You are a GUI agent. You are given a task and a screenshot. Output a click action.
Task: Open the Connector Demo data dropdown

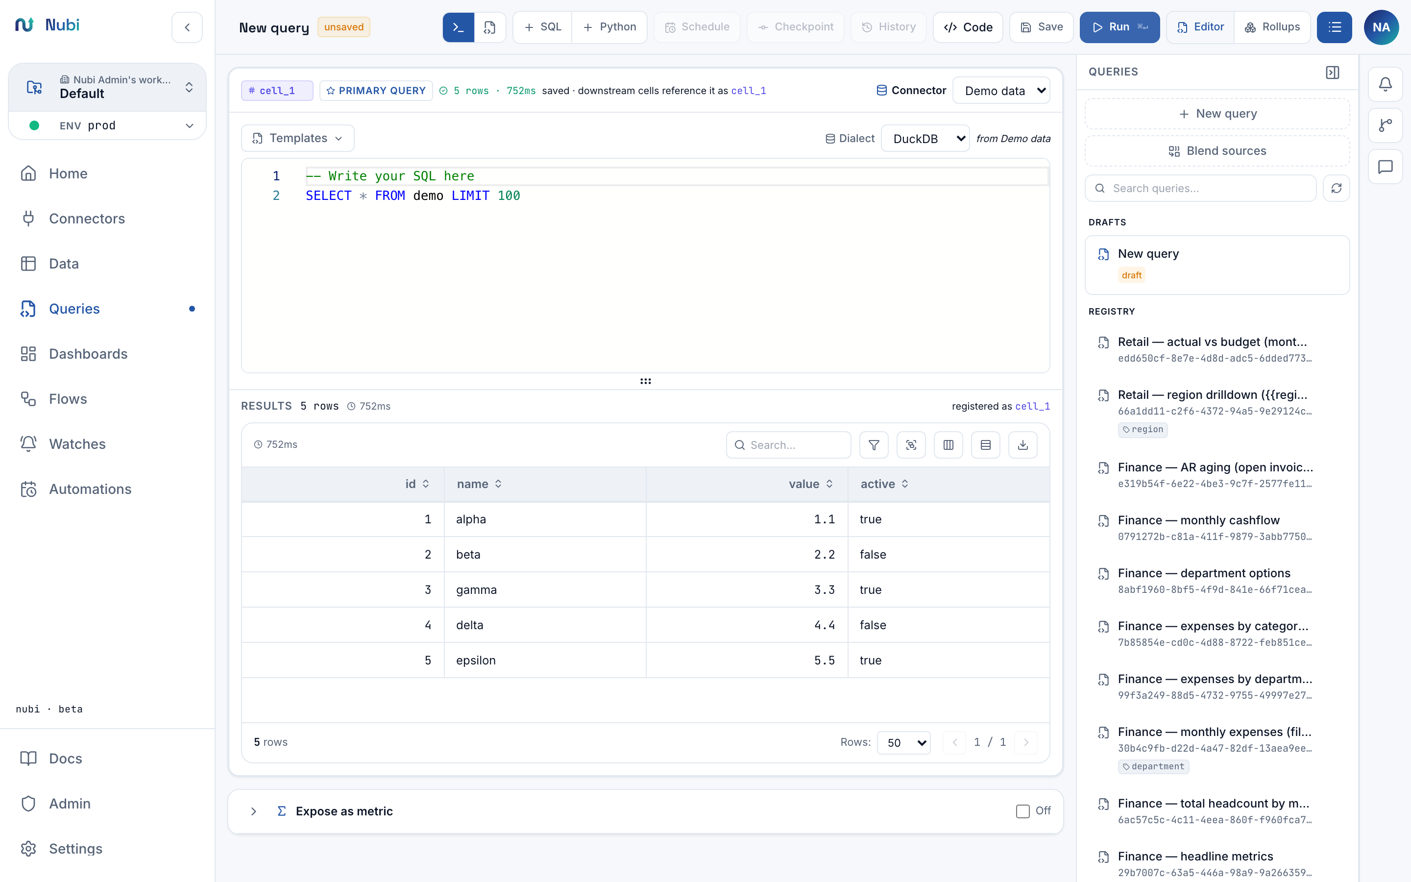point(1001,91)
